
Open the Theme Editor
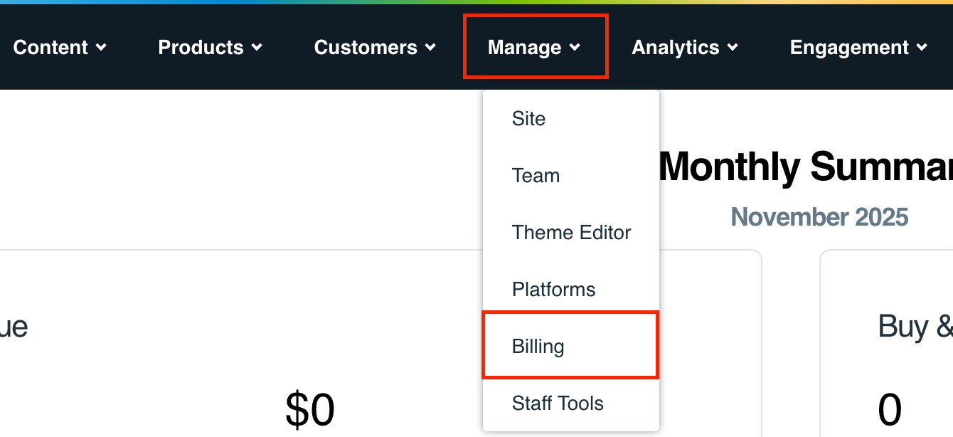point(571,232)
